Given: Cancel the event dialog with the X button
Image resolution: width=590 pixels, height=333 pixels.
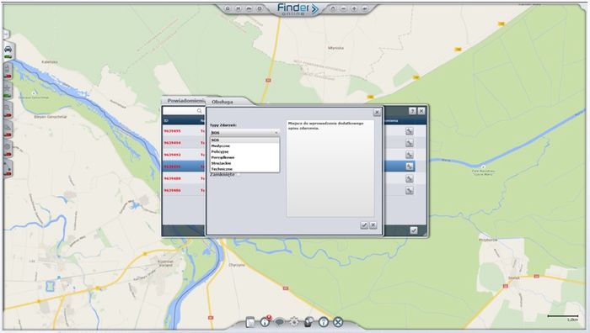Looking at the screenshot, I should [x=373, y=225].
